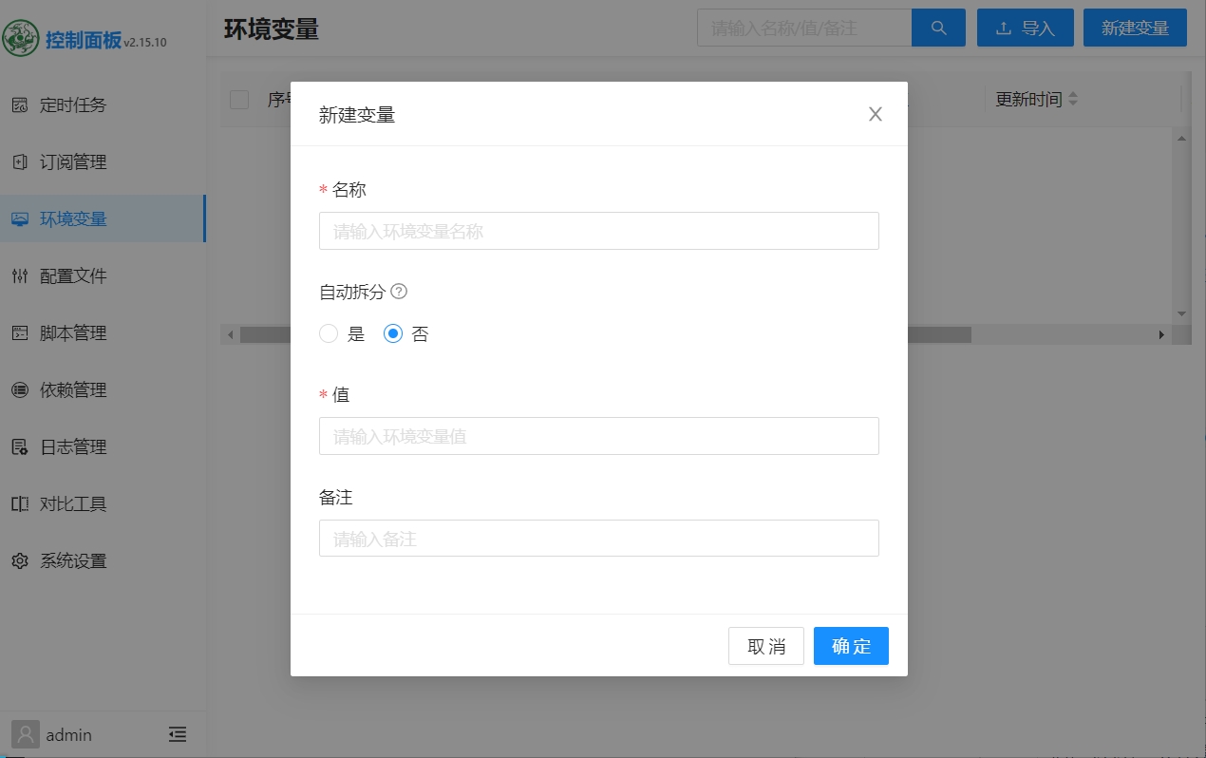Image resolution: width=1206 pixels, height=758 pixels.
Task: Open the 新建变量 button in the header
Action: [x=1135, y=28]
